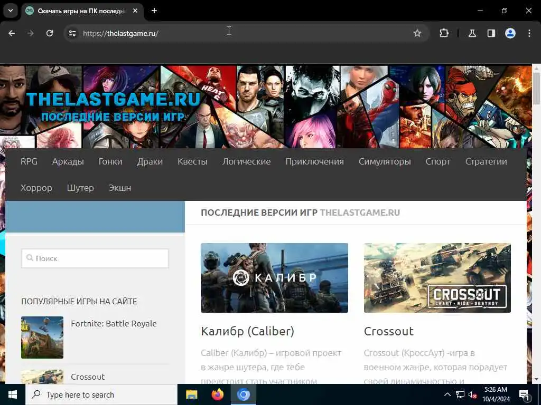This screenshot has height=405, width=541.
Task: Open the Гонки category
Action: 110,161
